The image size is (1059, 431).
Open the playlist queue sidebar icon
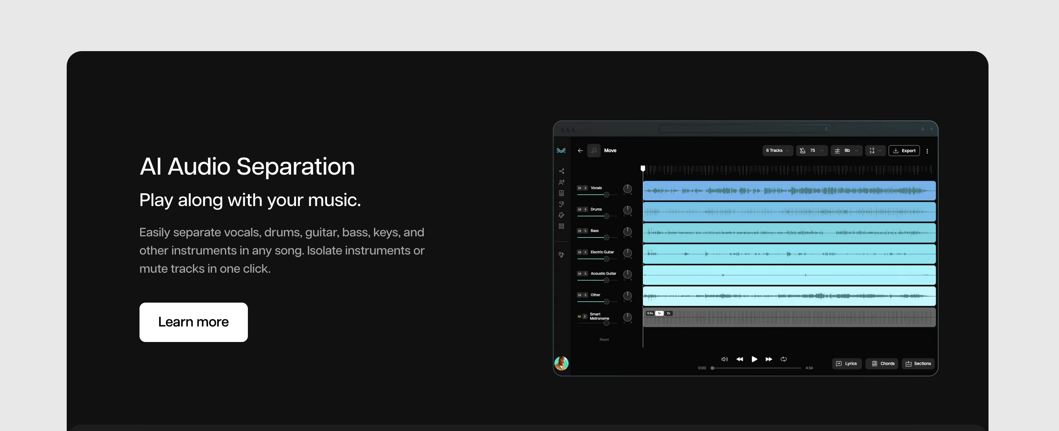(561, 255)
